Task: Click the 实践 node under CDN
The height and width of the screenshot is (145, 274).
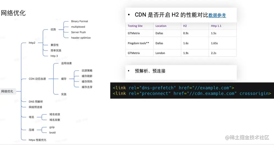Action: (64, 94)
